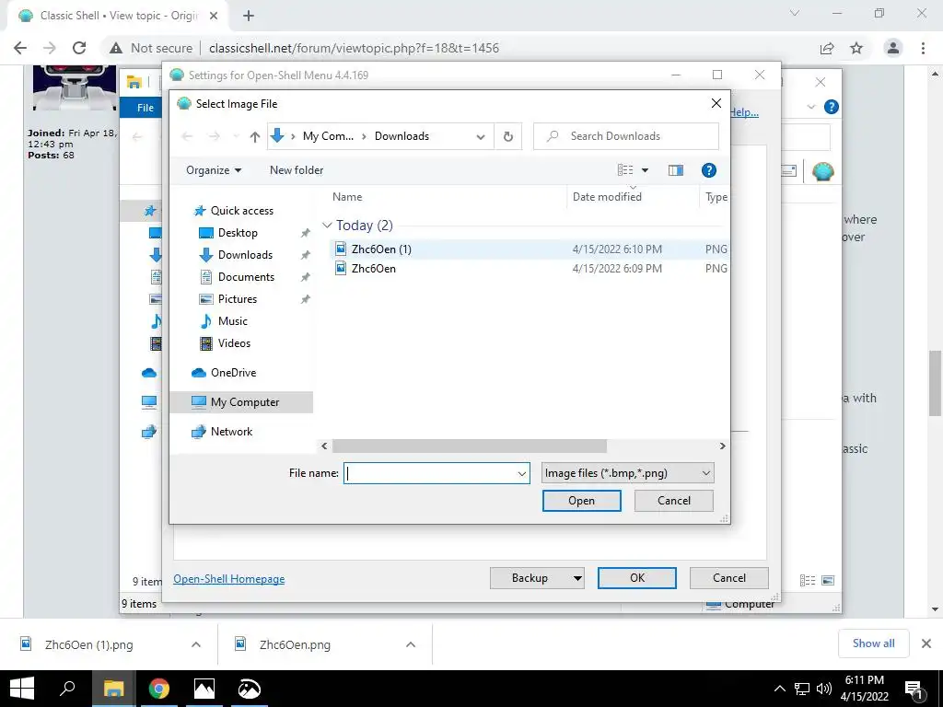Open Chrome three-dot menu
The image size is (943, 707).
(923, 48)
